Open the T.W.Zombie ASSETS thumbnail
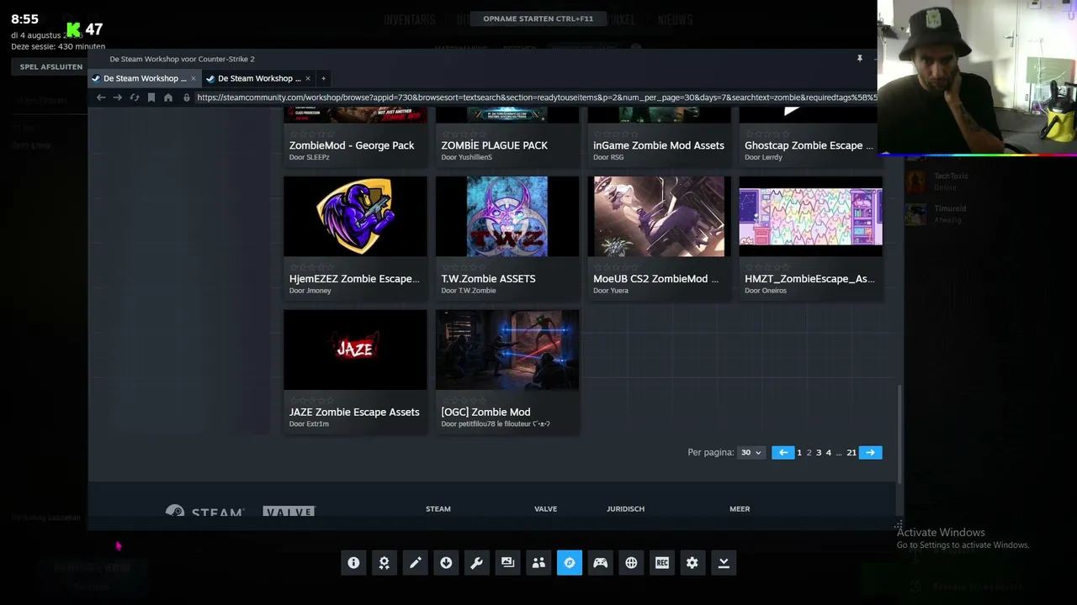 [x=507, y=217]
